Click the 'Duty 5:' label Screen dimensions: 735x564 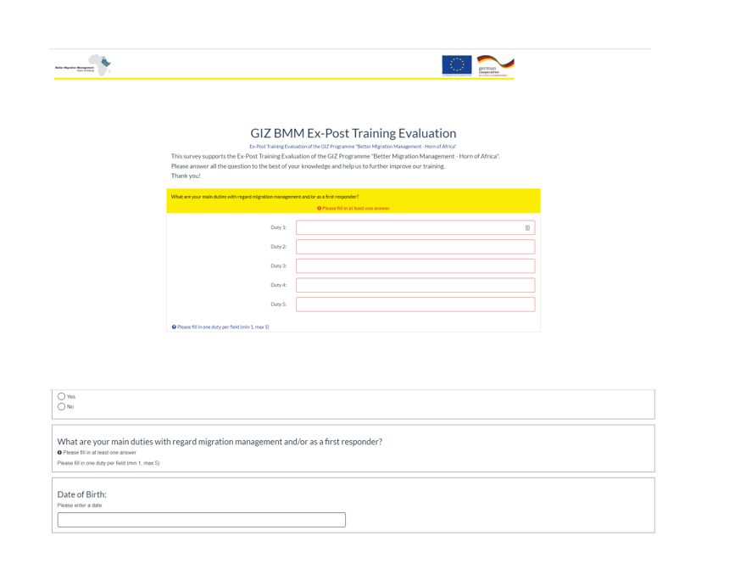click(x=278, y=304)
